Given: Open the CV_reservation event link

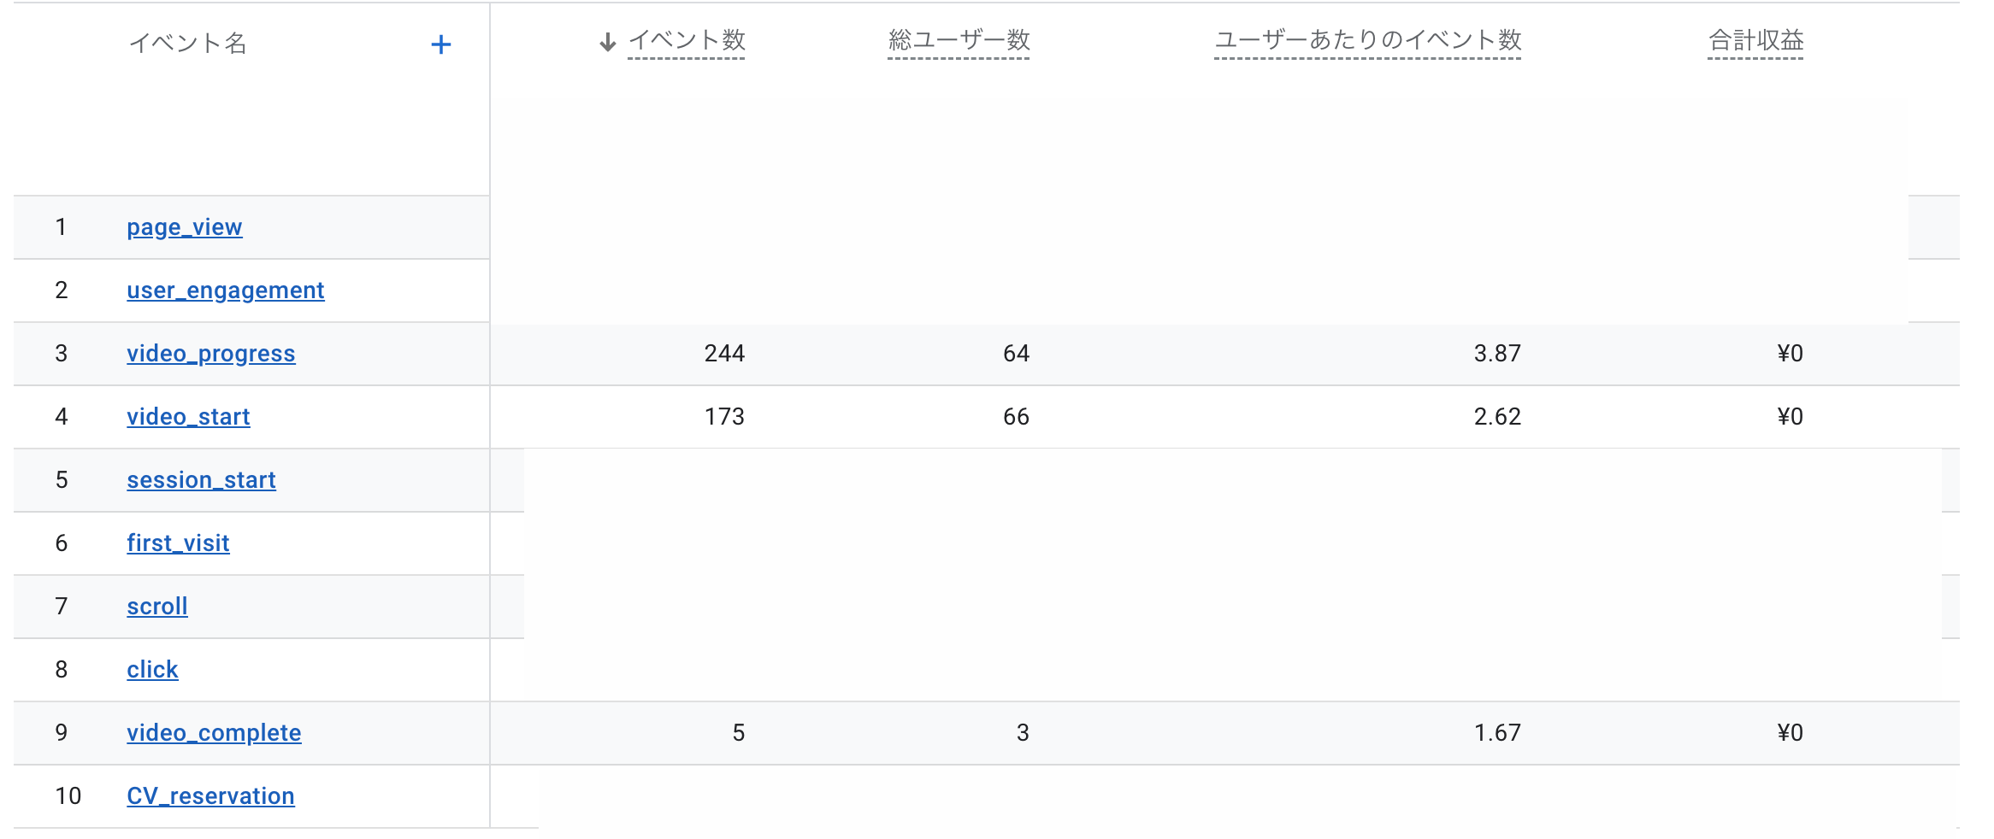Looking at the screenshot, I should pos(210,796).
